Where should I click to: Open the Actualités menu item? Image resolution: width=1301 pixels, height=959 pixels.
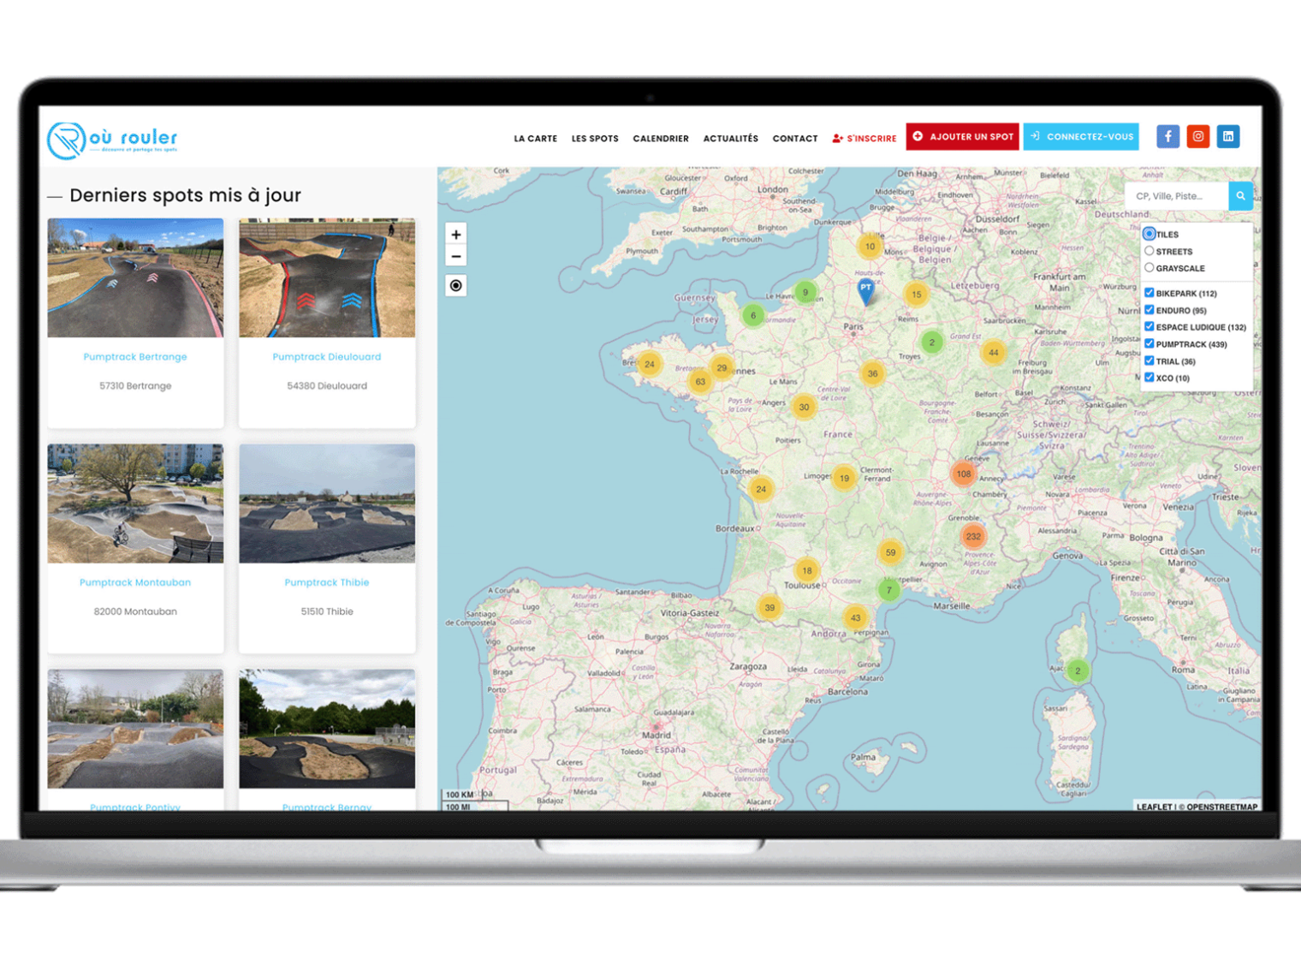730,139
